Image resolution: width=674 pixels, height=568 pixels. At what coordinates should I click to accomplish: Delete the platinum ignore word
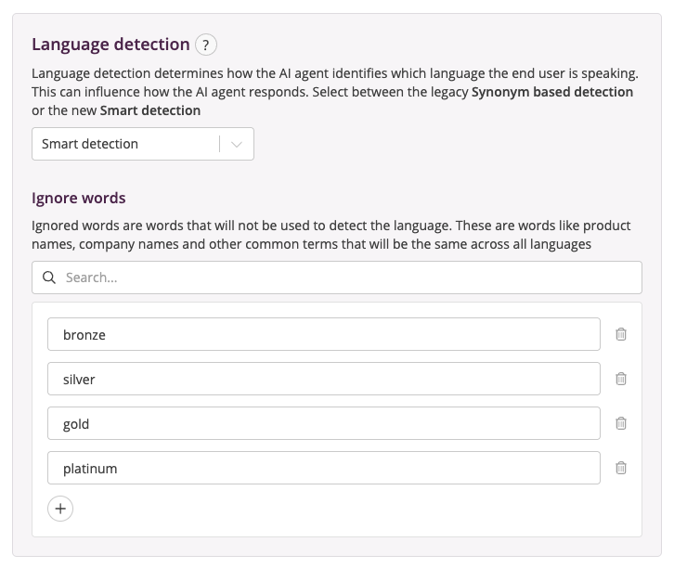[621, 468]
